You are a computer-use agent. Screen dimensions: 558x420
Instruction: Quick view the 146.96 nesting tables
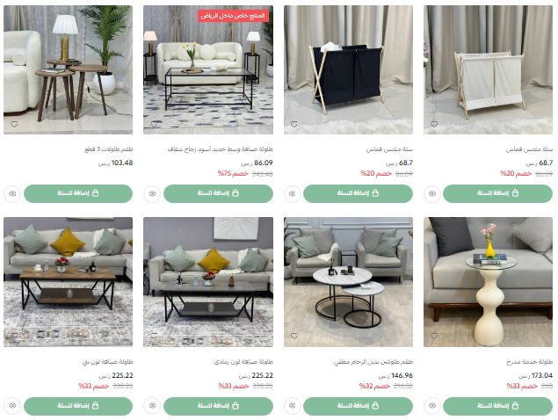pyautogui.click(x=292, y=406)
